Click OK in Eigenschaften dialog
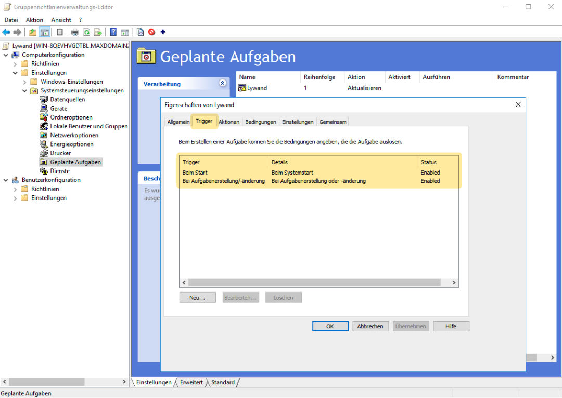Viewport: 562px width, 398px height. tap(330, 326)
